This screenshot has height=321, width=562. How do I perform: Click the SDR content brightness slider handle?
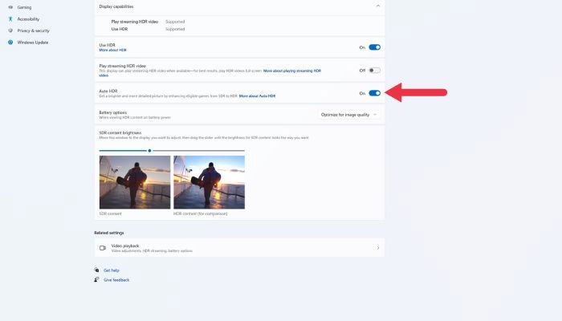[x=149, y=151]
